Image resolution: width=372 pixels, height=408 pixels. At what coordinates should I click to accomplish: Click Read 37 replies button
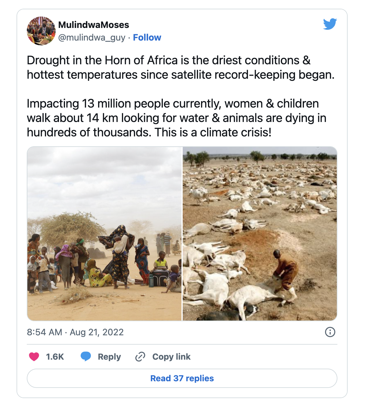[182, 378]
